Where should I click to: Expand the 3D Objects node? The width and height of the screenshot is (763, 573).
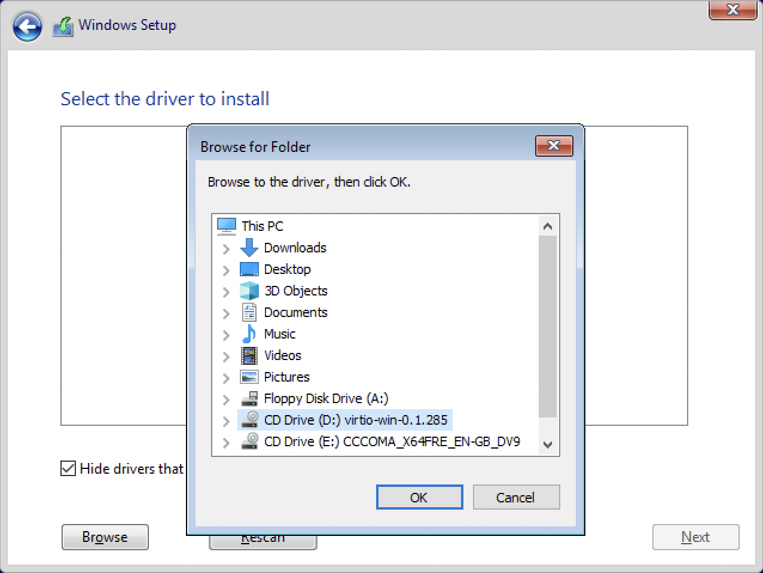click(226, 291)
